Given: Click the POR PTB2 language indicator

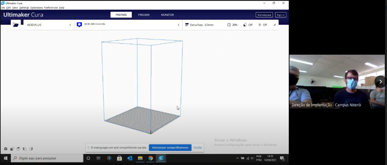Looking at the screenshot, I should [259, 158].
